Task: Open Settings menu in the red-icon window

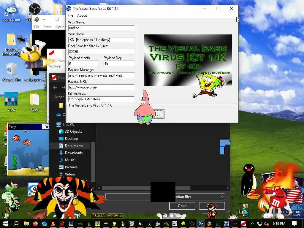Action: pyautogui.click(x=55, y=66)
